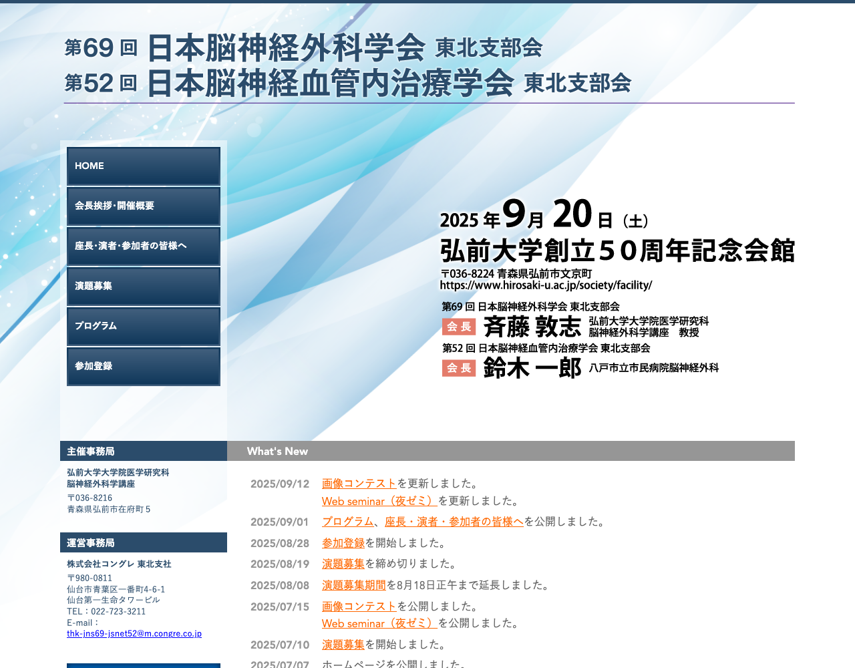This screenshot has width=855, height=668.
Task: Follow the プログラム link in the 2025/09/01 news
Action: (x=347, y=522)
